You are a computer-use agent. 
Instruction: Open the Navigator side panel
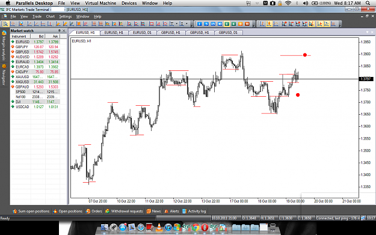[4, 75]
